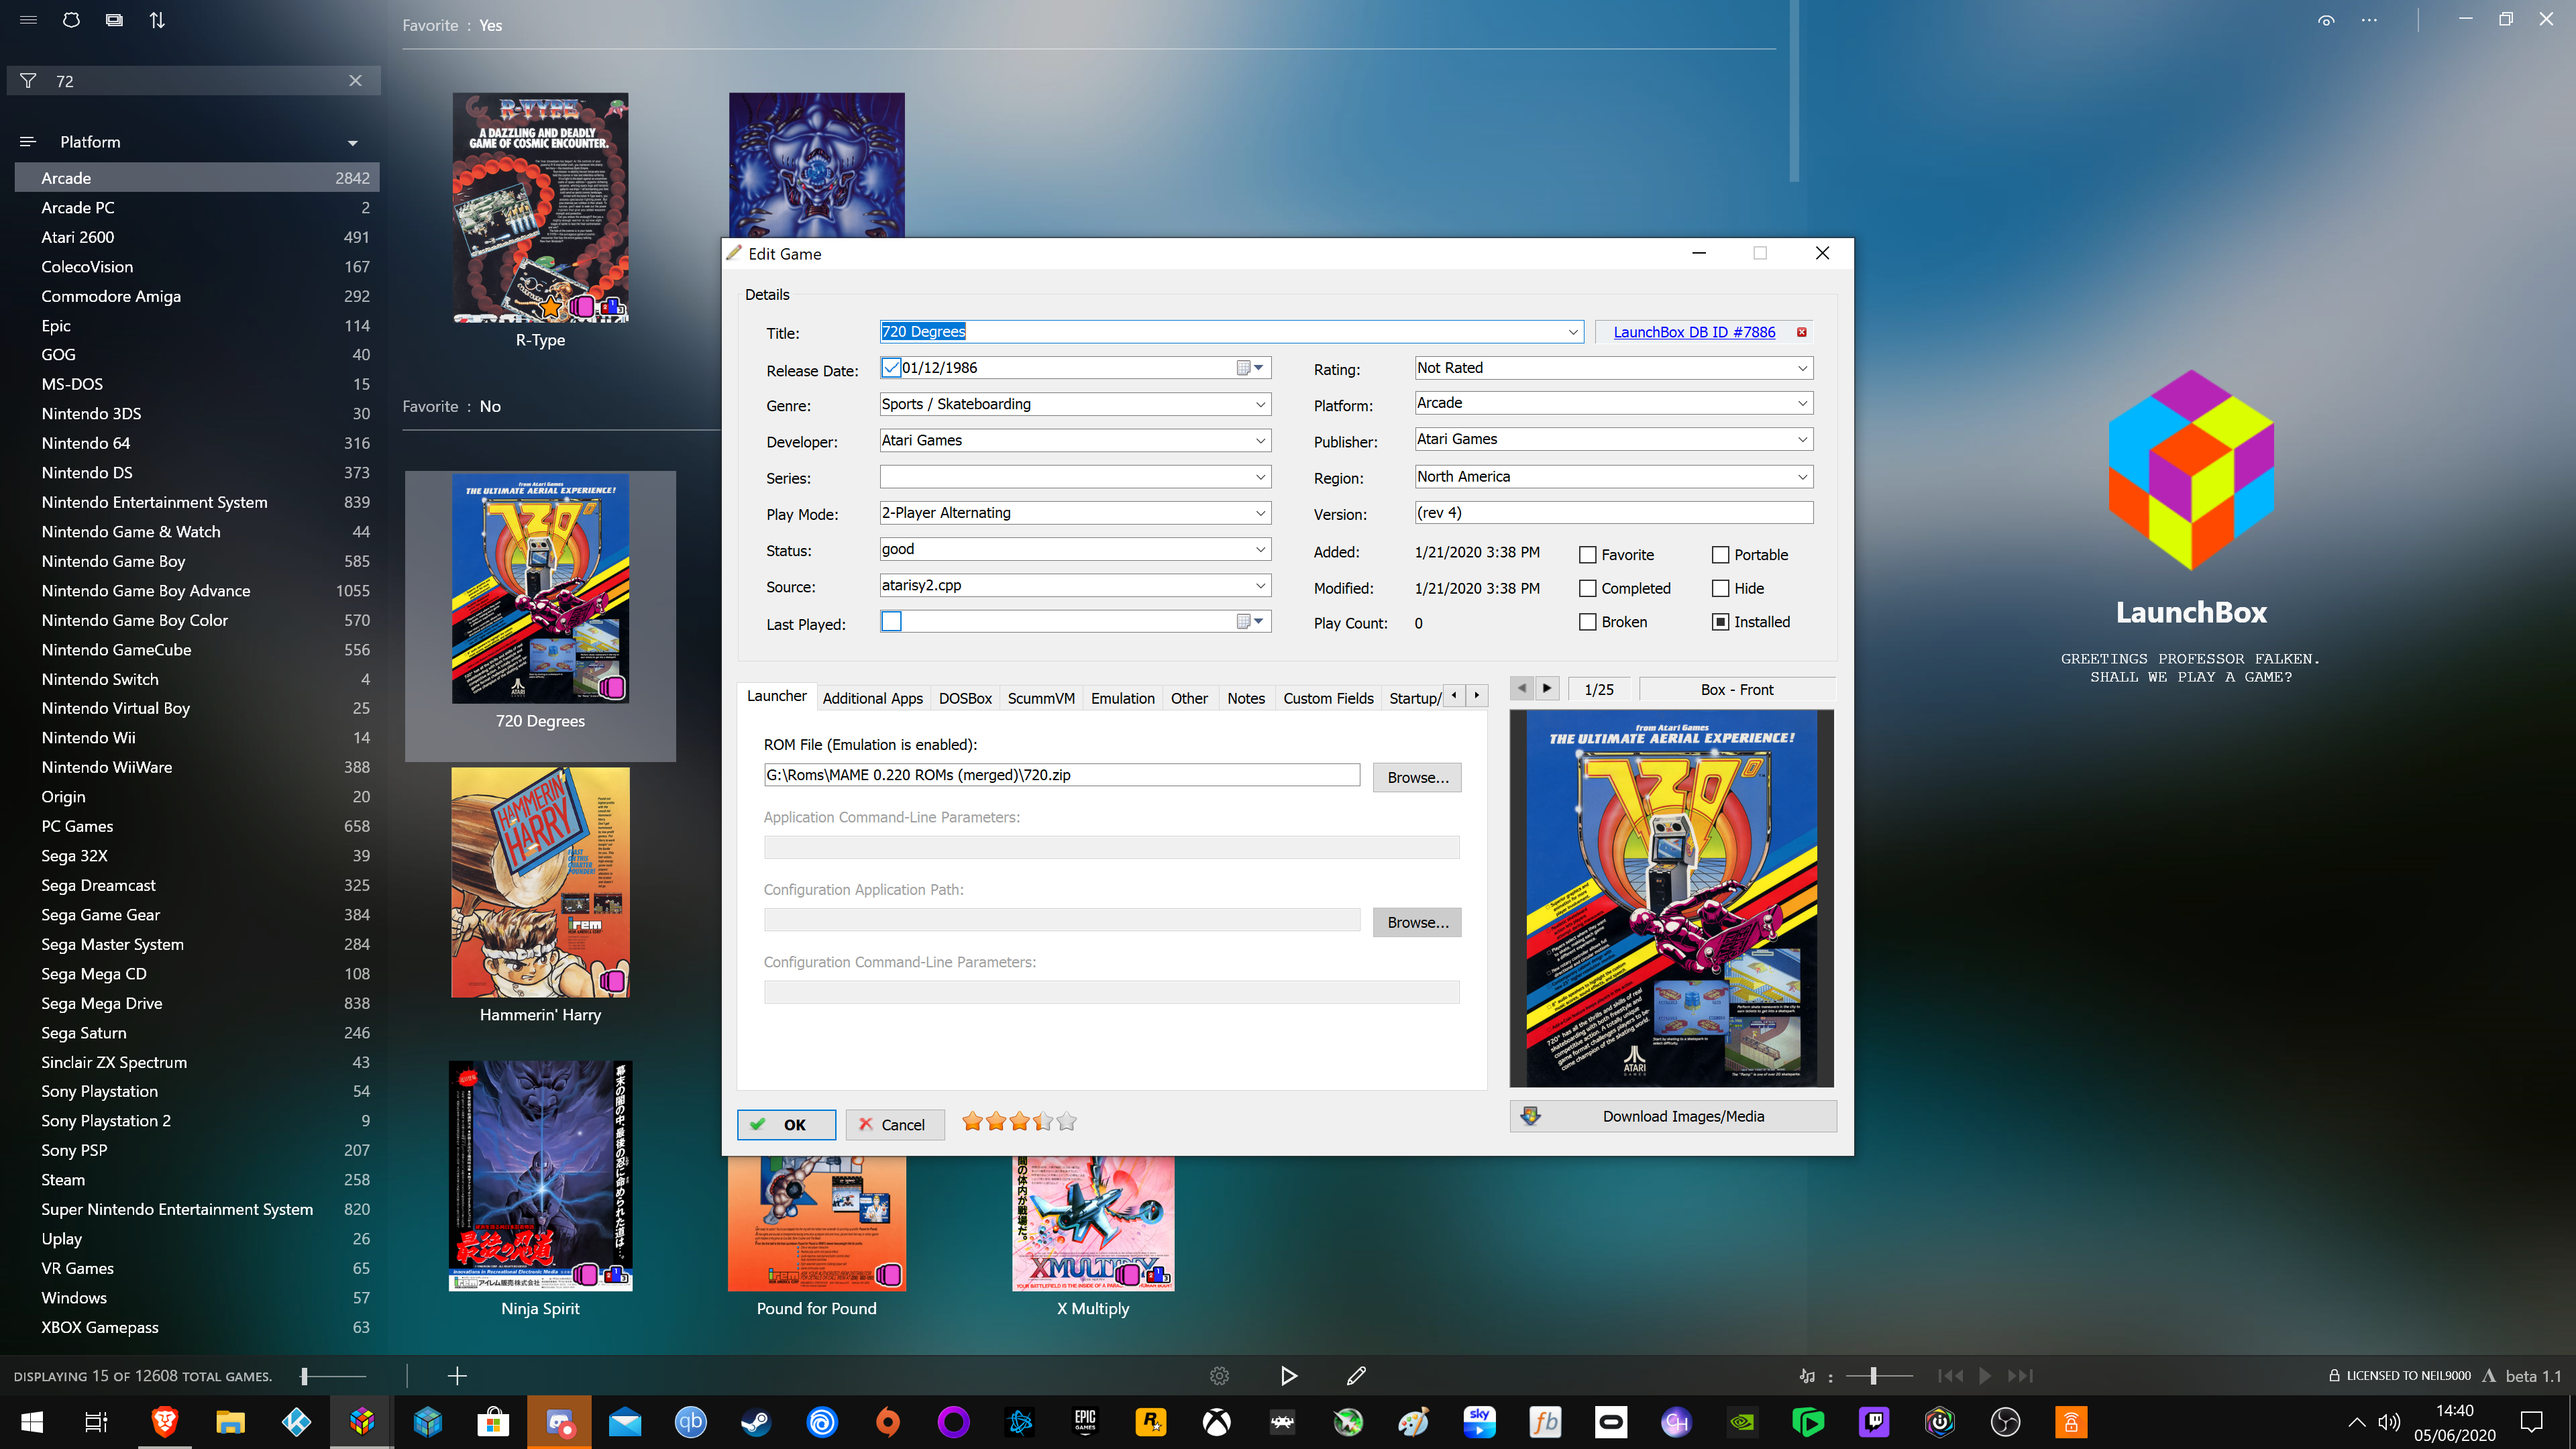Go to the previous image in Edit Game

click(1522, 689)
